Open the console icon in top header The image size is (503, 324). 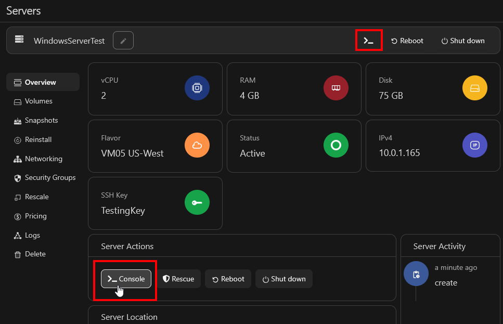[369, 41]
